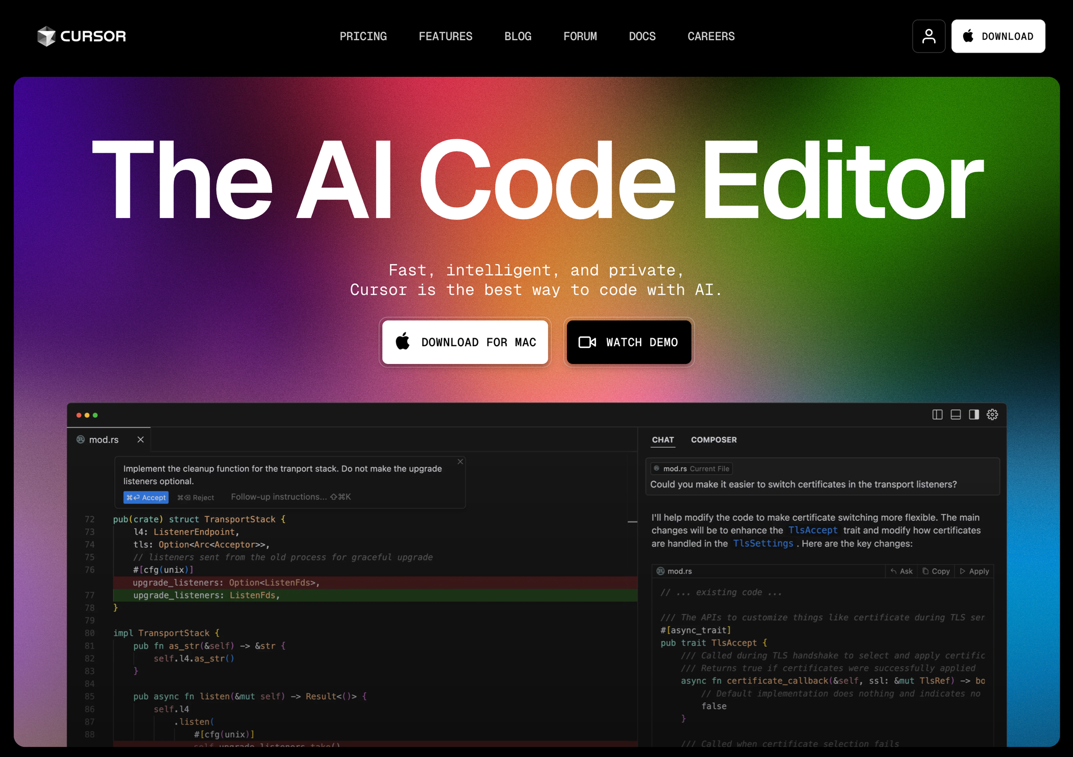
Task: Select the Chat tab
Action: coord(663,440)
